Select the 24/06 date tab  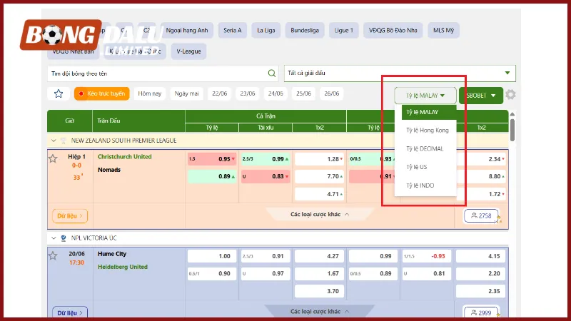pos(276,93)
